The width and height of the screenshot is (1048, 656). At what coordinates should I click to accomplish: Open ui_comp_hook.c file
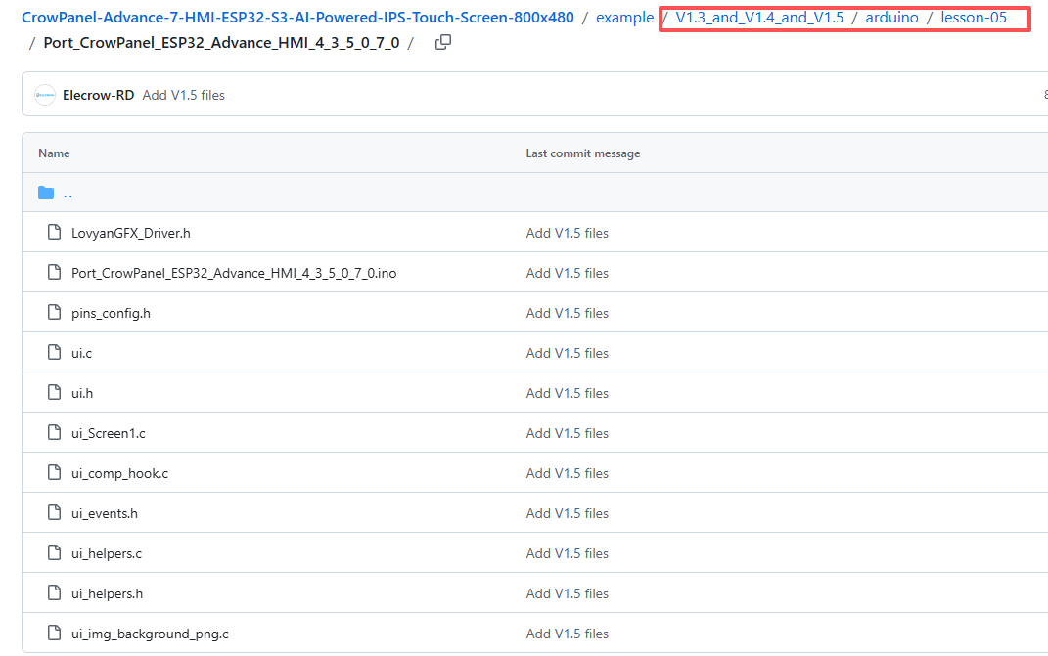click(119, 473)
